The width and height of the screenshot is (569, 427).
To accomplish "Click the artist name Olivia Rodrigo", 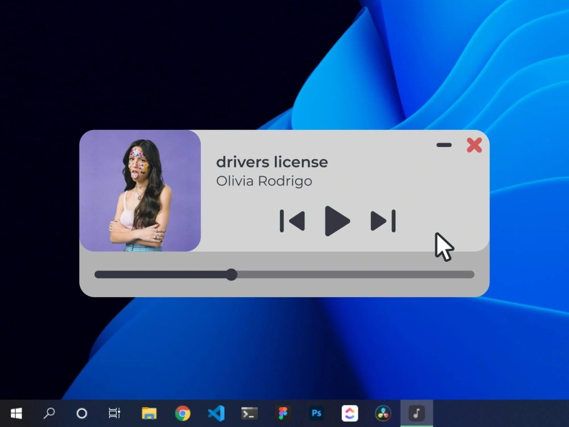I will click(264, 181).
